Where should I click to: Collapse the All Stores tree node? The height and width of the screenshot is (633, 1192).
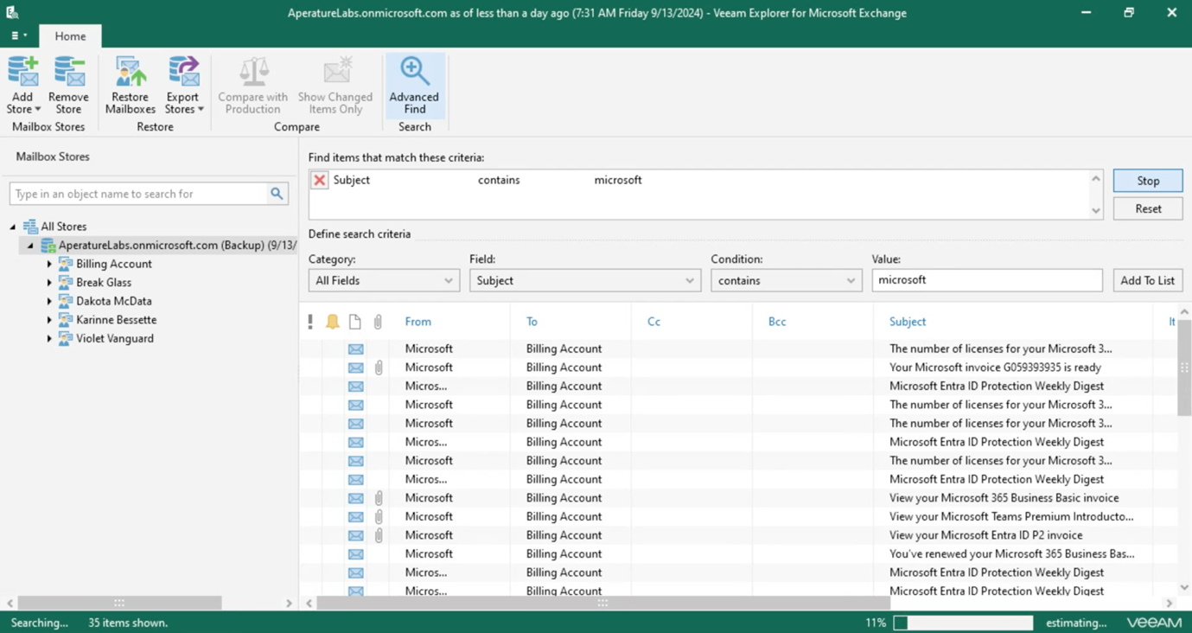point(13,227)
